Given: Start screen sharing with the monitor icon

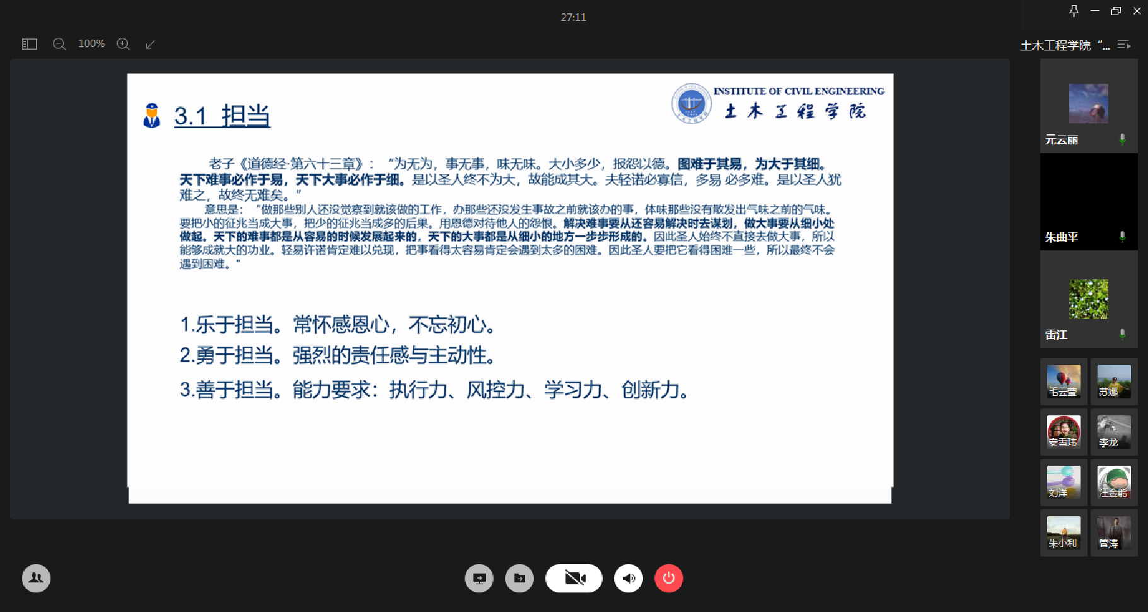Looking at the screenshot, I should click(x=479, y=578).
